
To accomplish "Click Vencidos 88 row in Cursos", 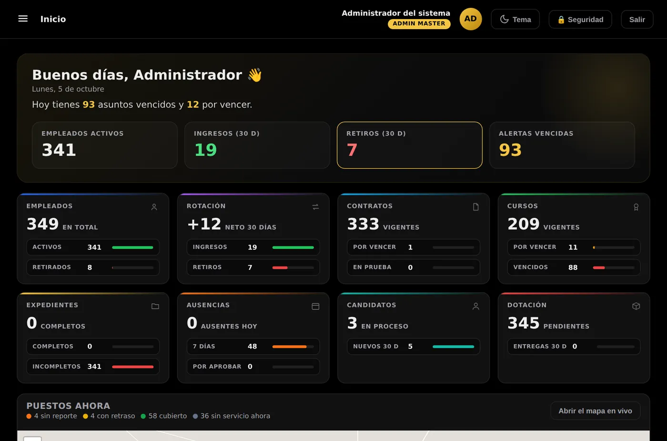I will (x=574, y=267).
